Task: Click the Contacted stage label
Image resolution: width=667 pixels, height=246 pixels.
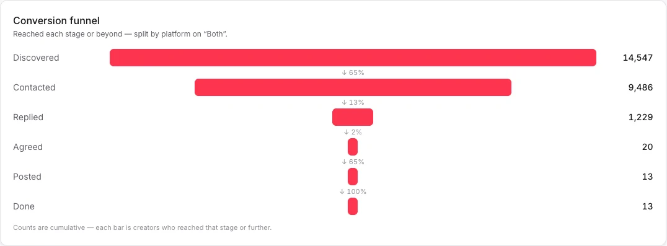Action: pyautogui.click(x=34, y=87)
